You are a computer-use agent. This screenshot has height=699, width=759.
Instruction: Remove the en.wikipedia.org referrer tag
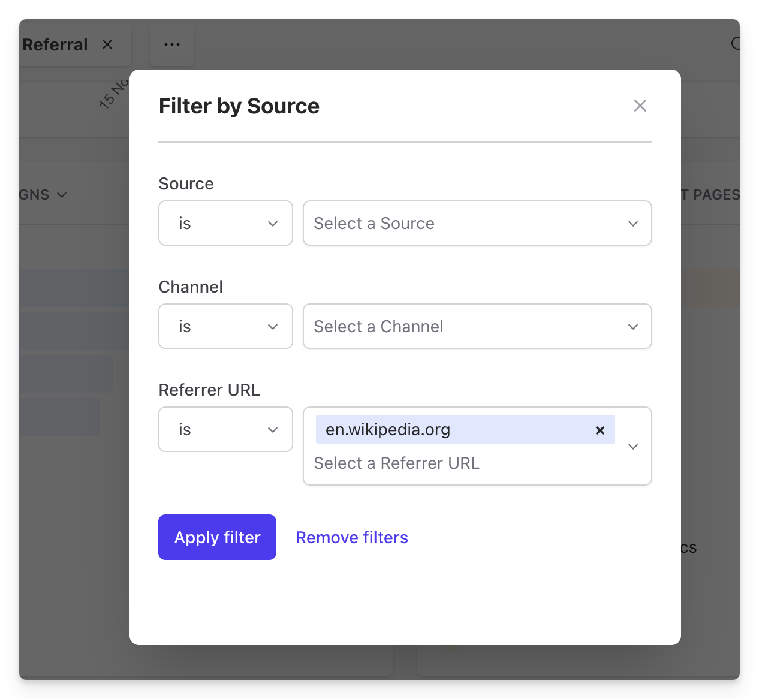(600, 430)
